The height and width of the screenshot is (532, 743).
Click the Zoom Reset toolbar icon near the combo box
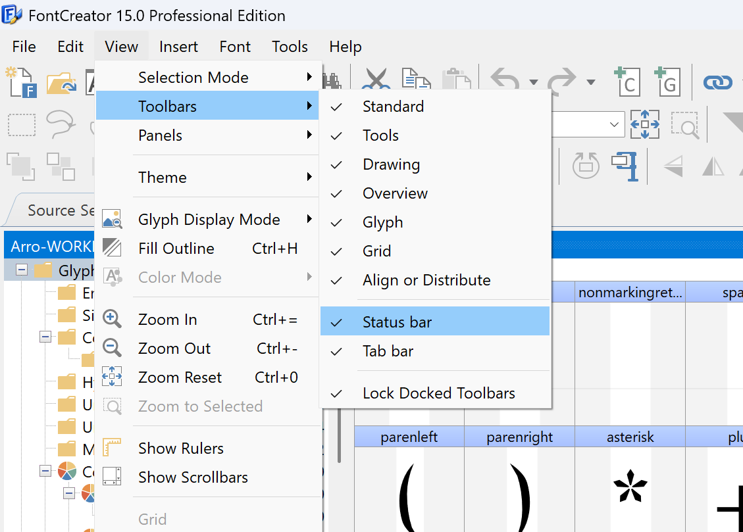pos(644,124)
